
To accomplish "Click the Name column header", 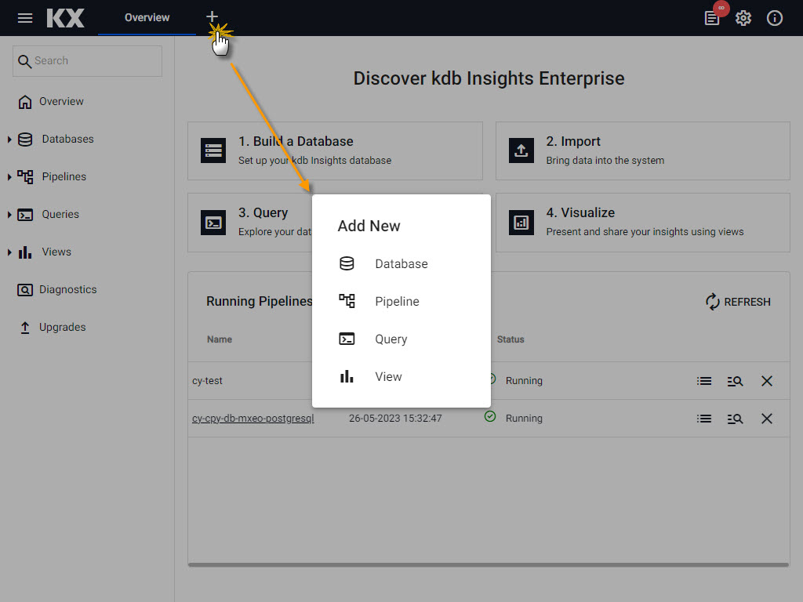I will coord(220,339).
